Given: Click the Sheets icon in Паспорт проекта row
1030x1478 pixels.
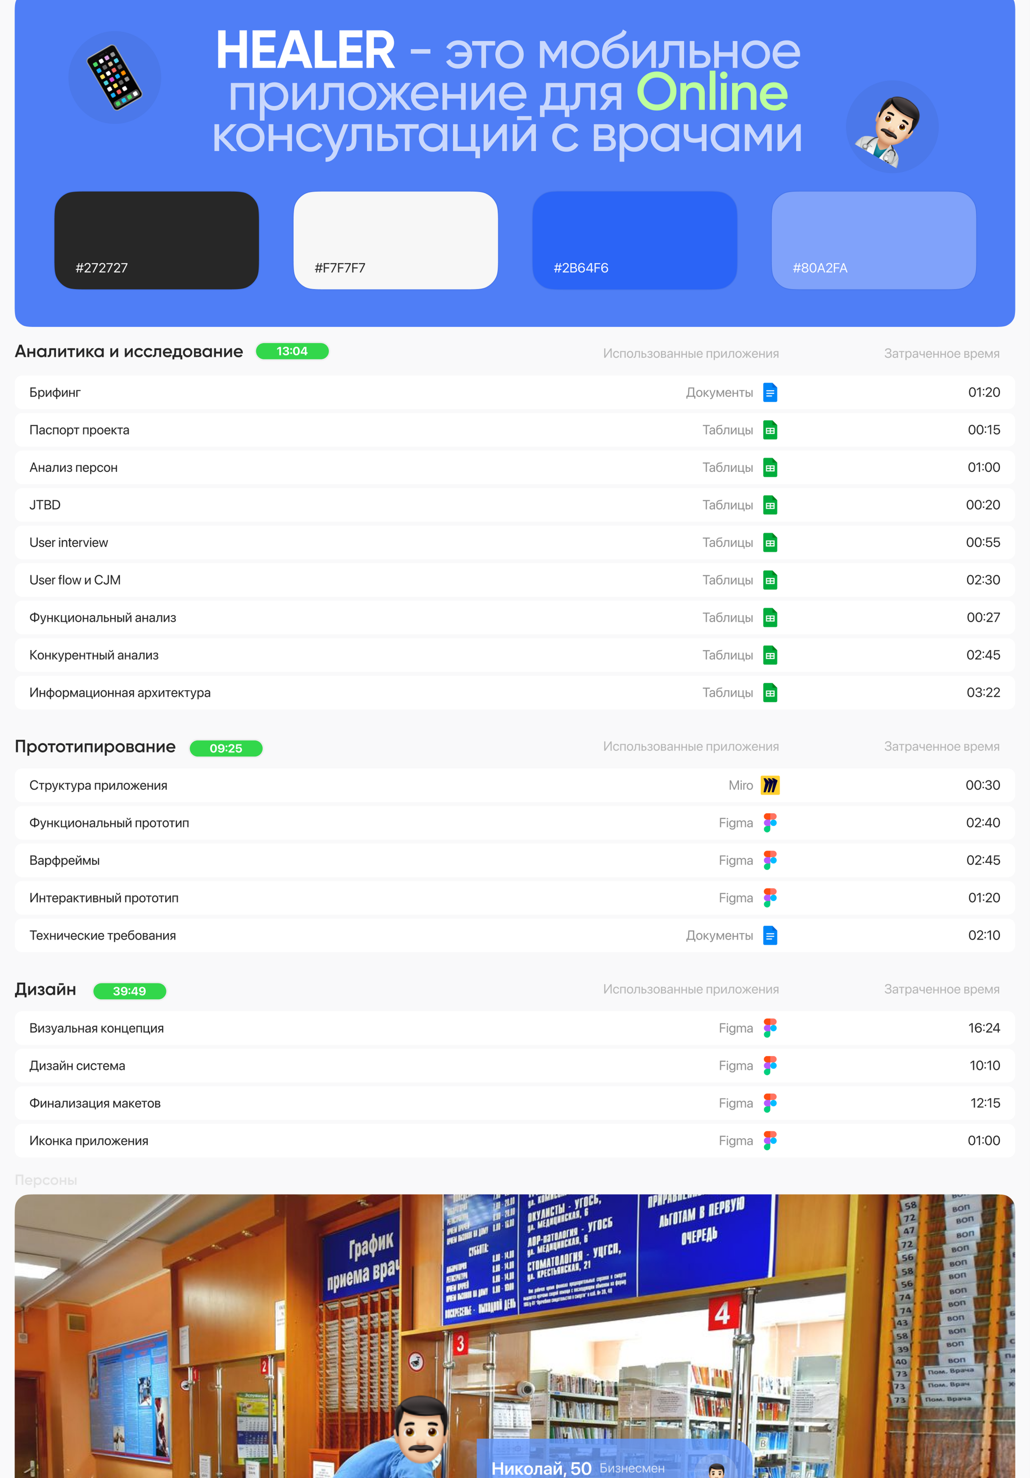Looking at the screenshot, I should [x=770, y=430].
